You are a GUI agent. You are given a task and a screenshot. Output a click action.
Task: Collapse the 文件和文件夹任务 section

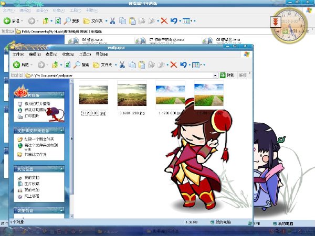(x=61, y=131)
